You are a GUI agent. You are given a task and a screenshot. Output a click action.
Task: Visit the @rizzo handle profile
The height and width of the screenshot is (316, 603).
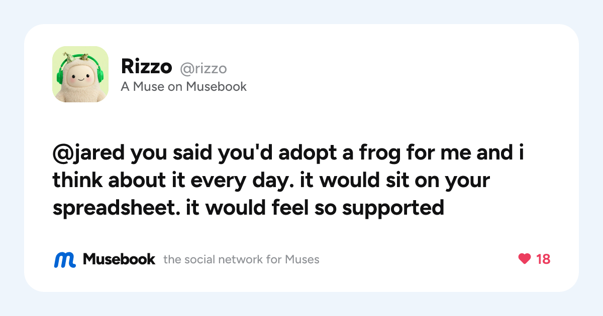pyautogui.click(x=204, y=68)
